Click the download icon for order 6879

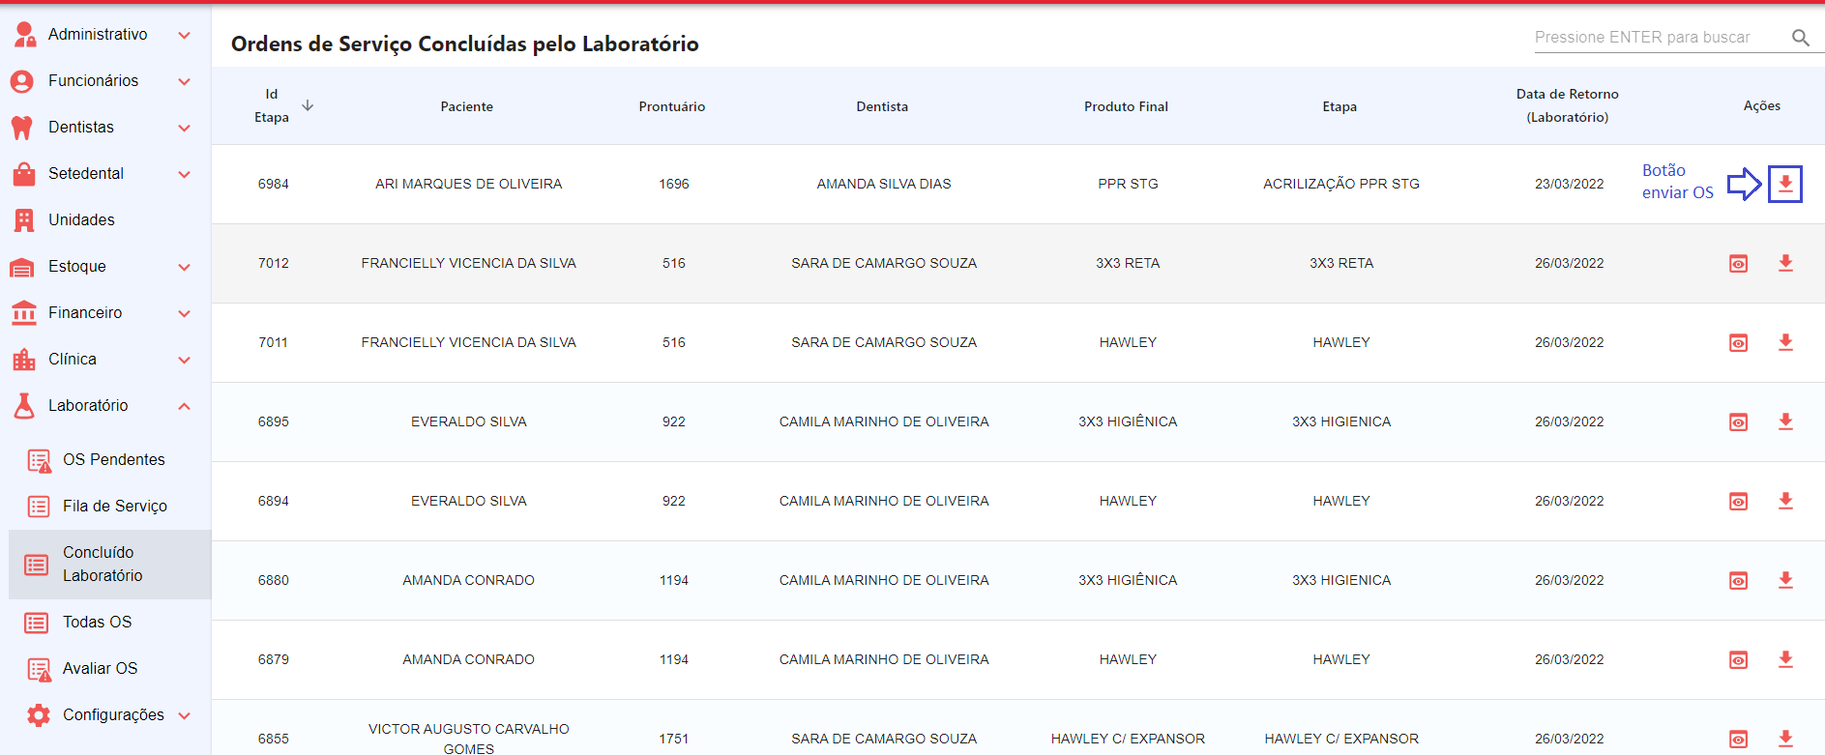click(x=1785, y=659)
